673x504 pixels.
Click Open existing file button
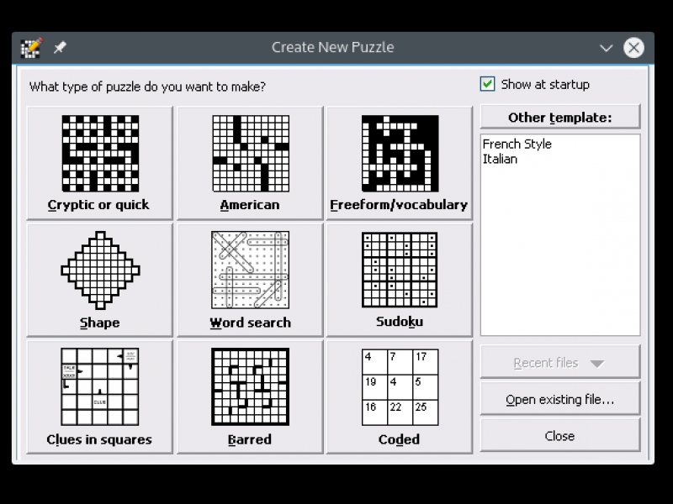[x=559, y=400]
